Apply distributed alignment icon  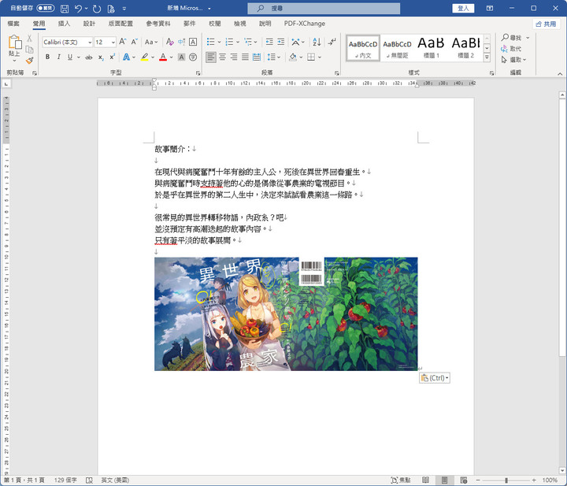257,58
